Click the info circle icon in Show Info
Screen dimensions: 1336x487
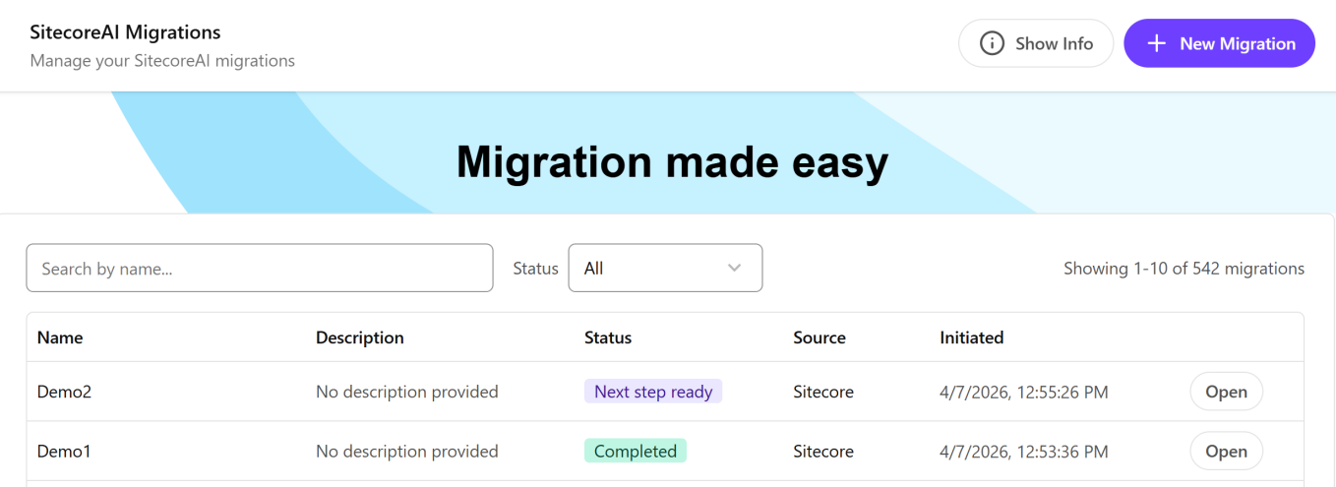click(993, 43)
